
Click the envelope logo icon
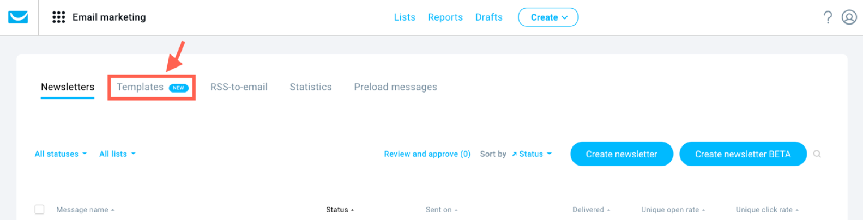[x=18, y=17]
